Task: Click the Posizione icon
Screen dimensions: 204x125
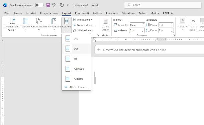Action: pos(183,21)
